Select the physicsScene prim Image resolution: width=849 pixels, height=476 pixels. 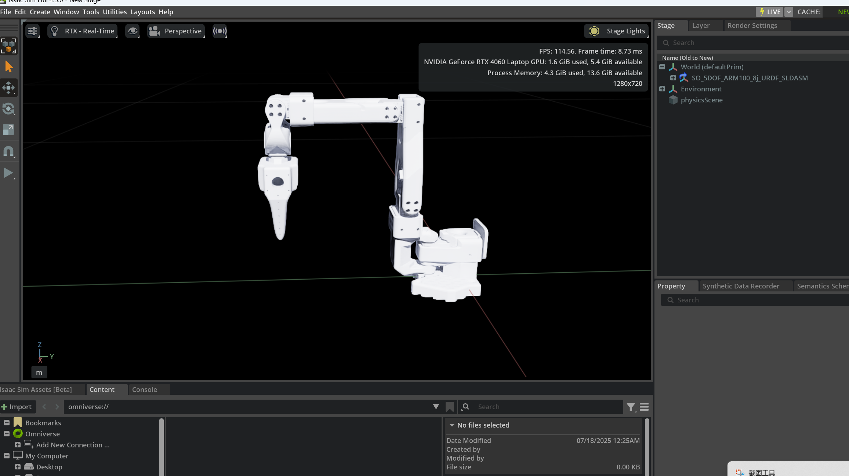[x=701, y=100]
